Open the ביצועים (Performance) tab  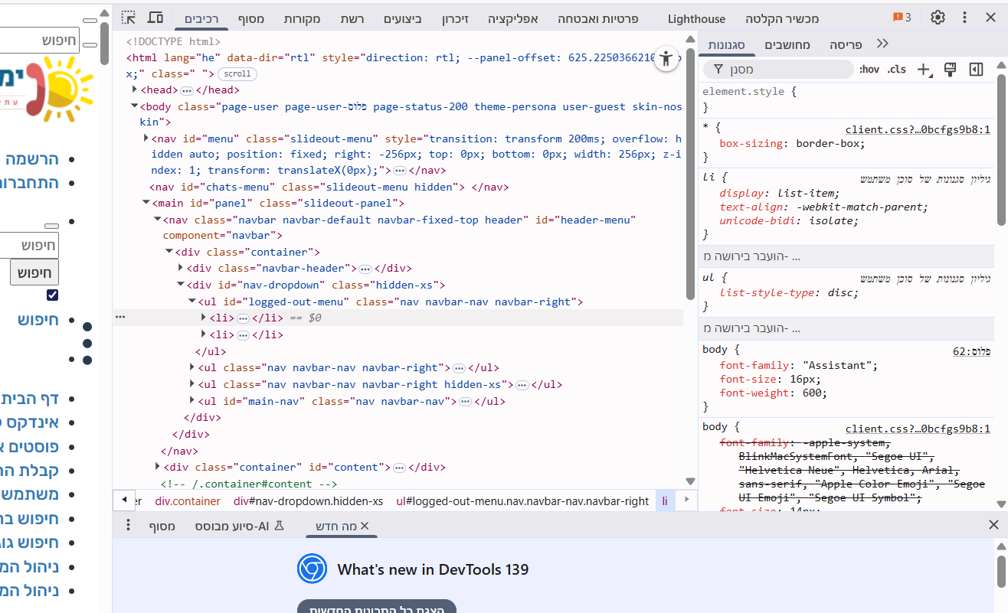click(x=402, y=18)
